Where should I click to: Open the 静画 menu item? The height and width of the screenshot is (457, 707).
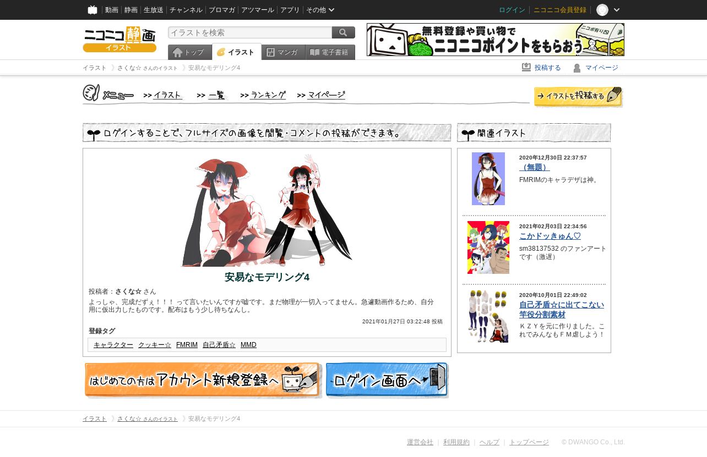[131, 10]
